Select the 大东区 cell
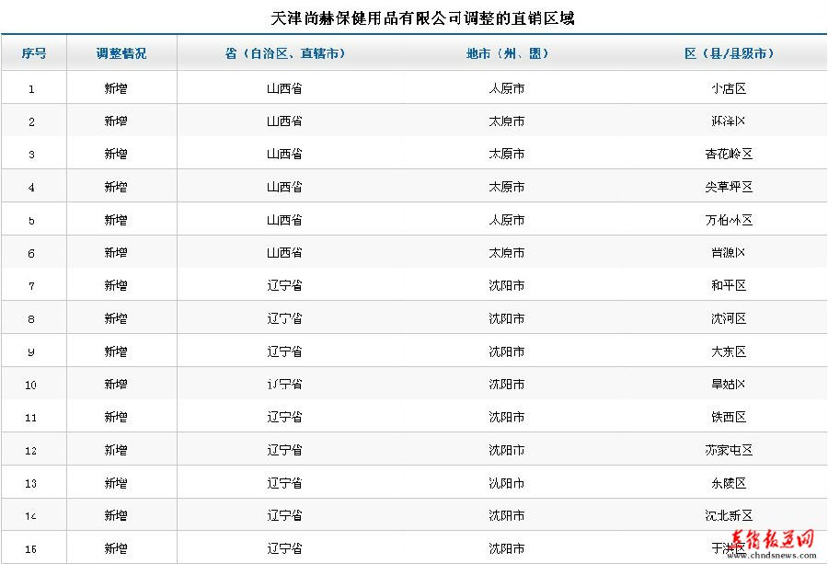Screen dimensions: 828x564 pyautogui.click(x=729, y=352)
